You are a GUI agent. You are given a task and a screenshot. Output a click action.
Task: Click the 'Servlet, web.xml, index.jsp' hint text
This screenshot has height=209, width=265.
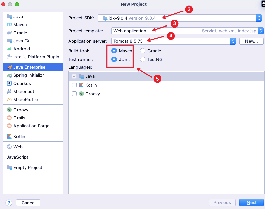[x=229, y=31]
